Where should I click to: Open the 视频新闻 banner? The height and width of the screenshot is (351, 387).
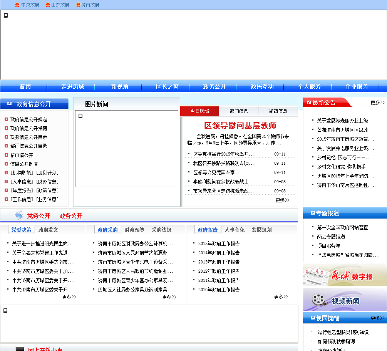coord(345,300)
